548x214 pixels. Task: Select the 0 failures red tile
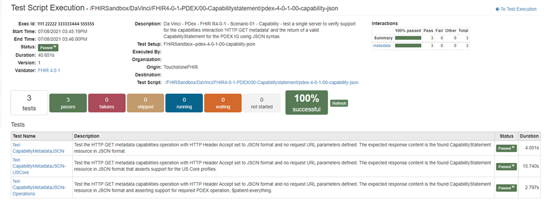point(106,103)
